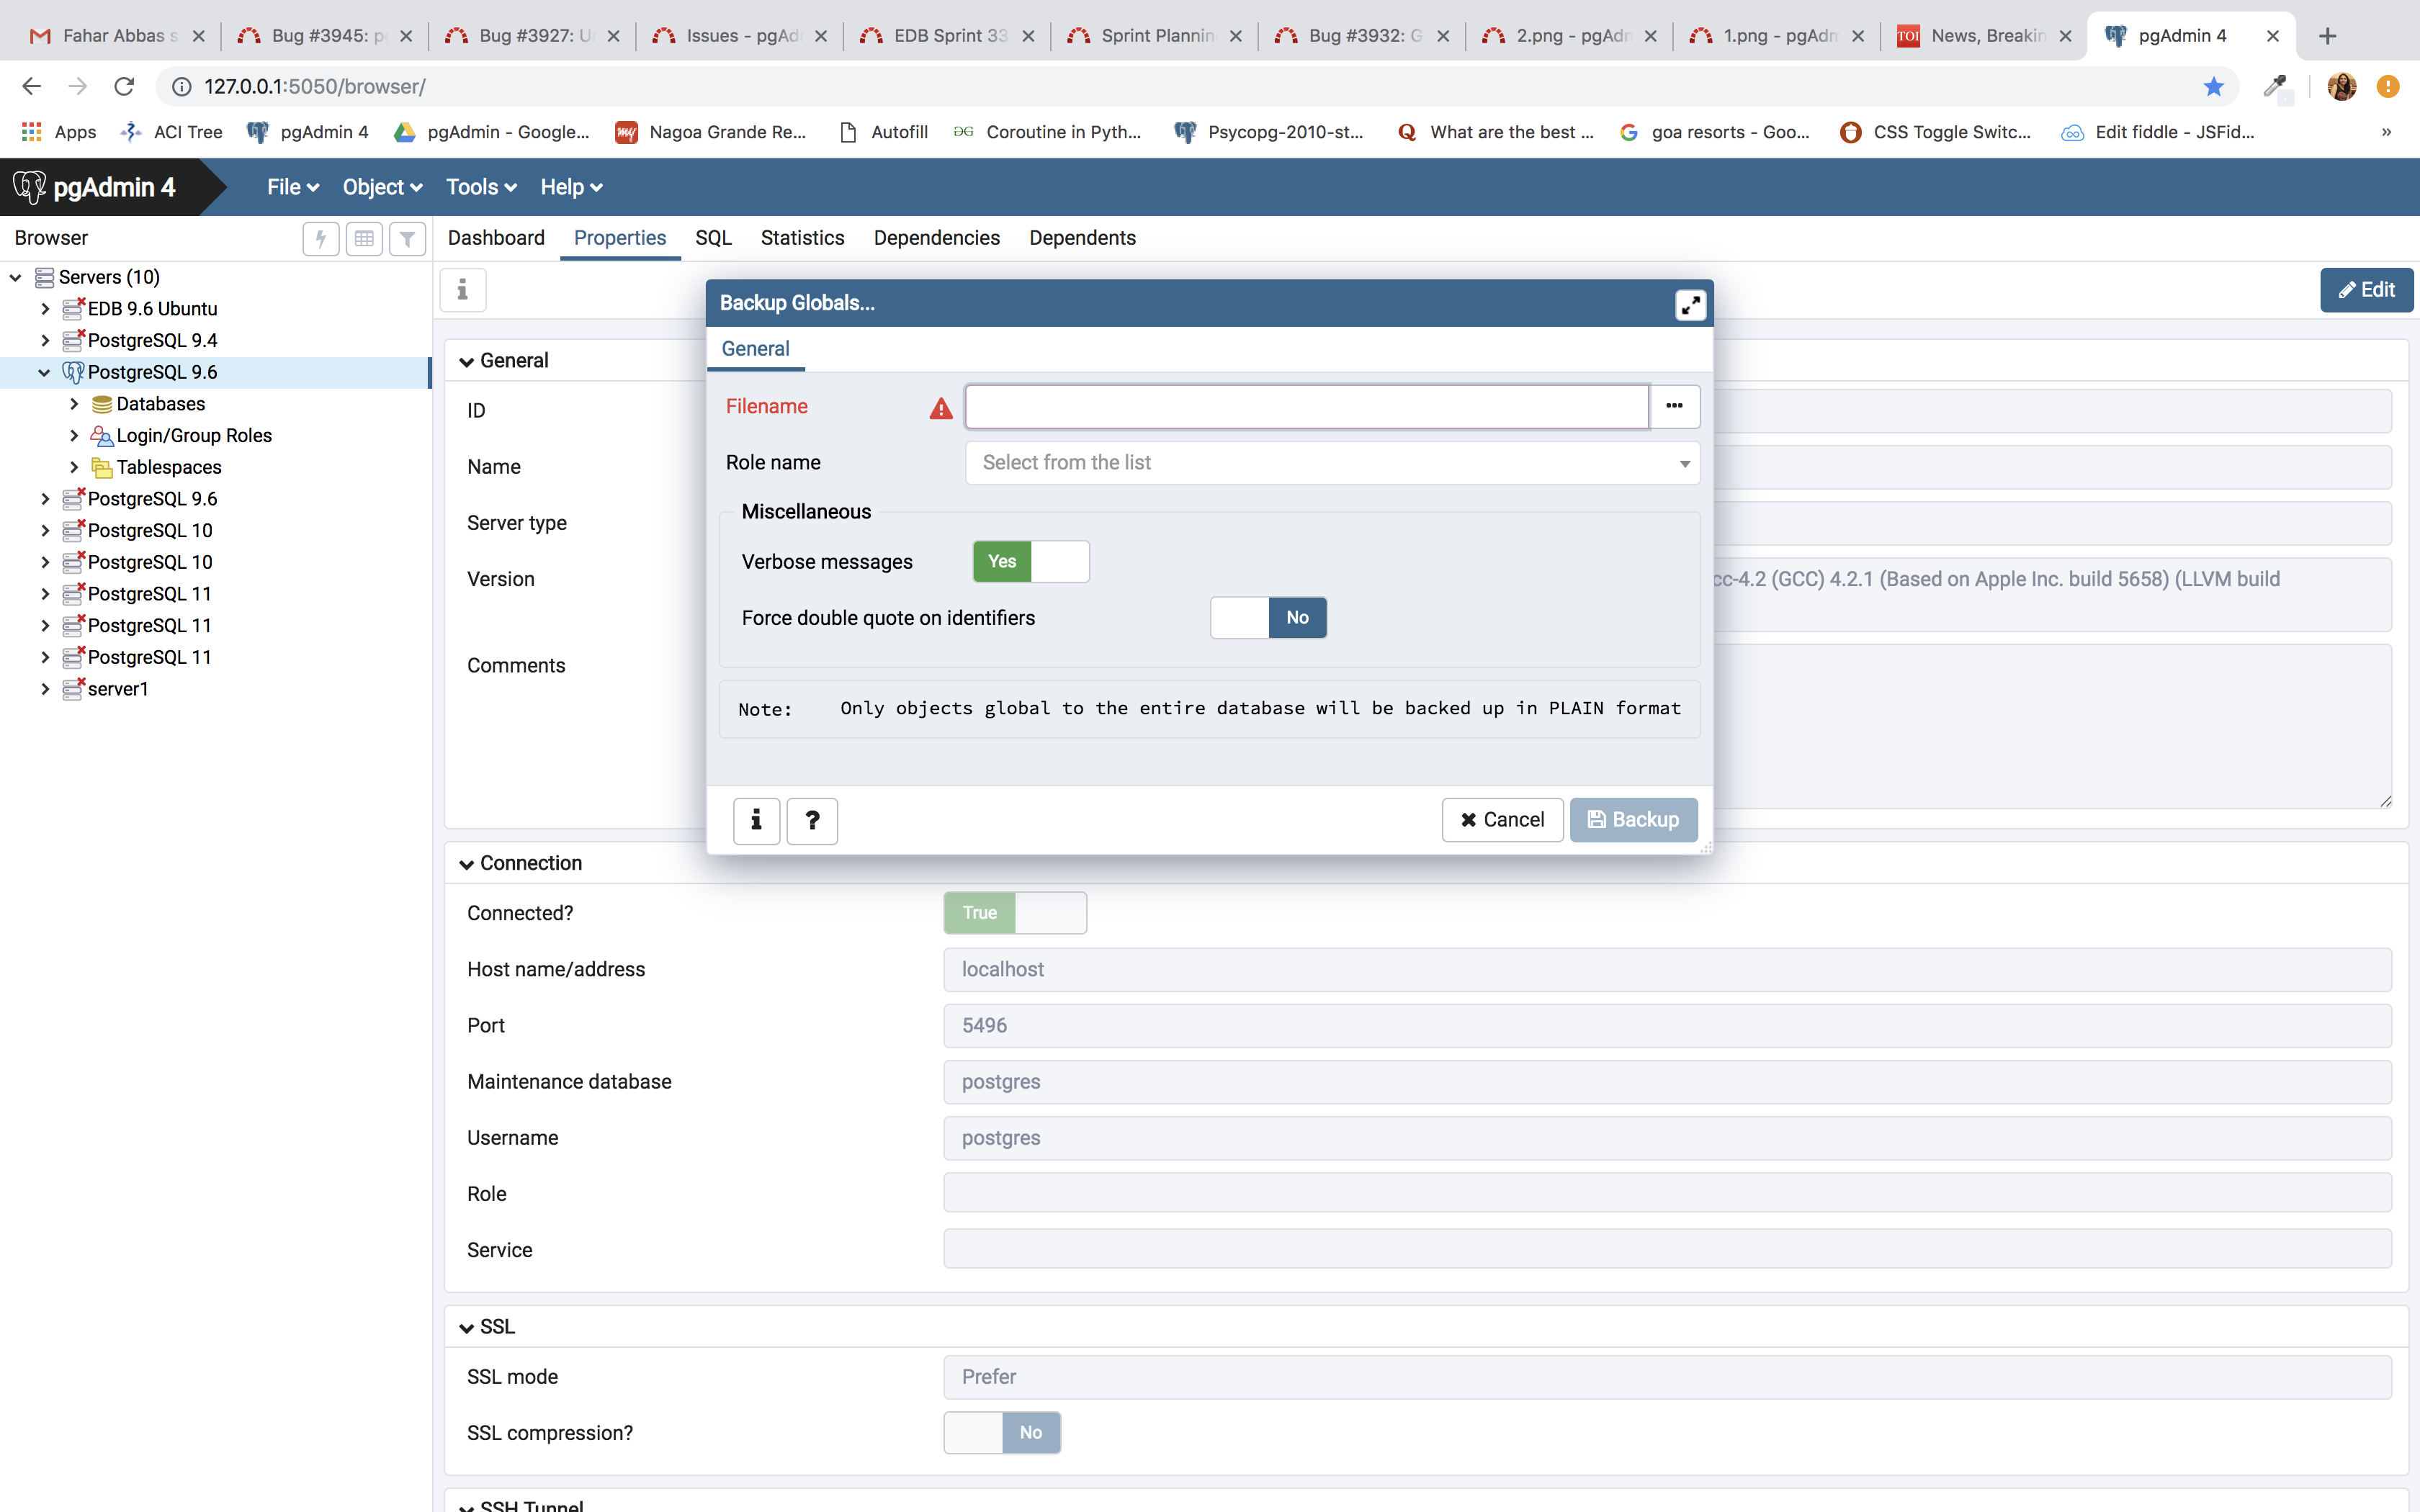Expand the Databases tree node
Viewport: 2420px width, 1512px height.
click(74, 404)
